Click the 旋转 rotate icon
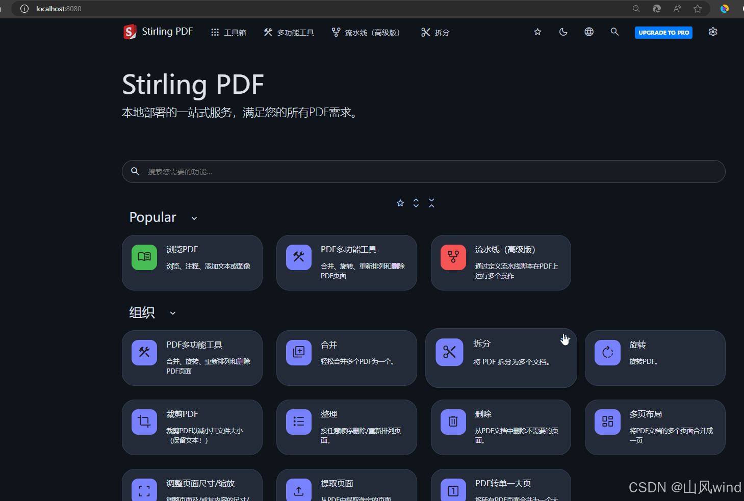This screenshot has height=501, width=744. [x=608, y=352]
